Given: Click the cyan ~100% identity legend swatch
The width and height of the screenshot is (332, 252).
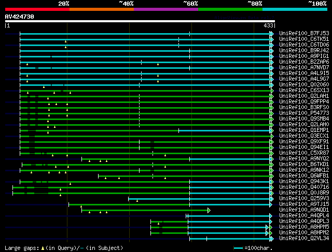Looking at the screenshot, I should [x=295, y=9].
